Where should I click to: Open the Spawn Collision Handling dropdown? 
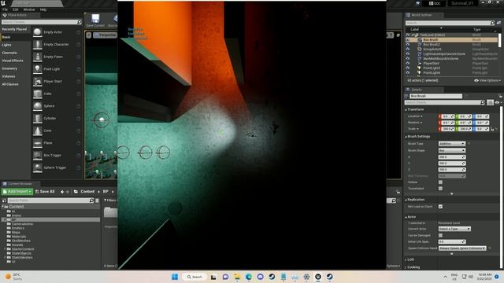pos(462,248)
